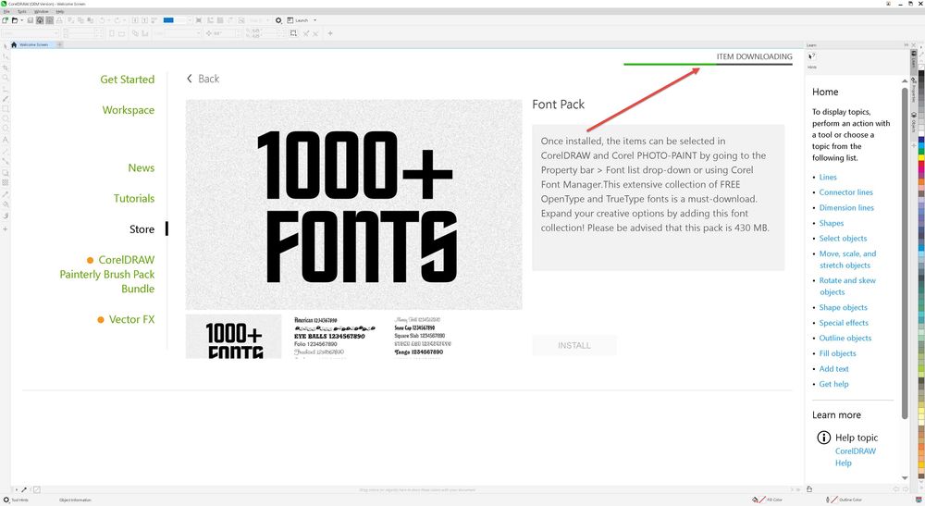Viewport: 925px width, 506px height.
Task: Open the Get help topic
Action: pos(833,384)
